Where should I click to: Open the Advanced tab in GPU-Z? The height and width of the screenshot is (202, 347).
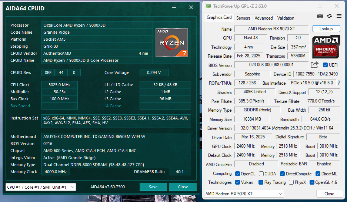coord(264,18)
